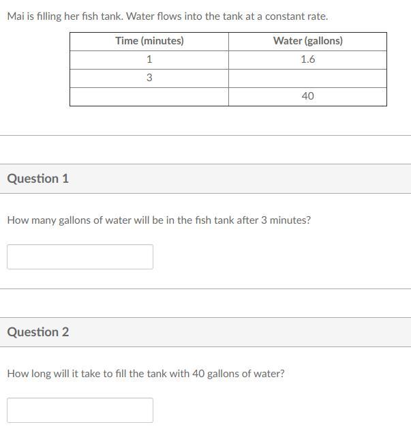Click the "Question 1" heading

(38, 179)
